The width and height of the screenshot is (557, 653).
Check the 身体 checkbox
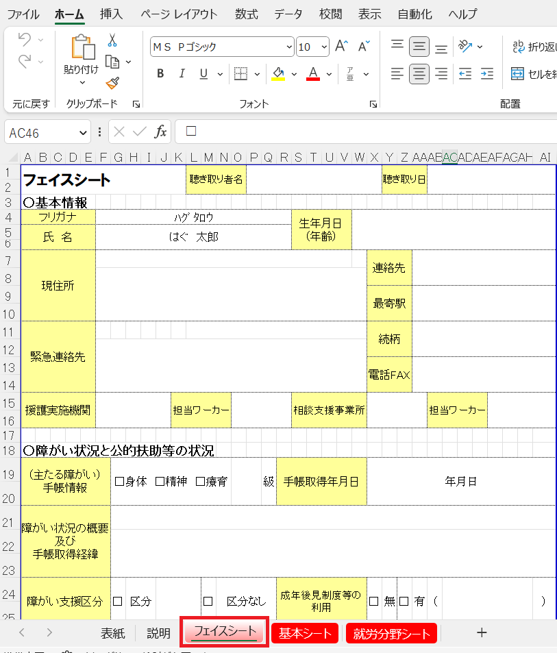[x=119, y=482]
